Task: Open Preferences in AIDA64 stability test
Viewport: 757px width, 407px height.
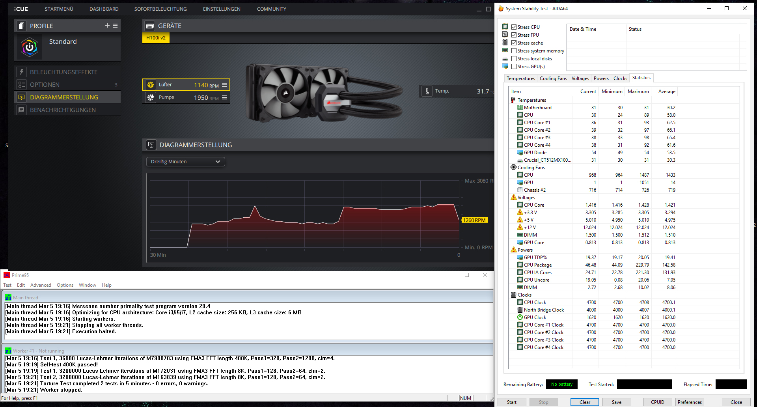Action: point(690,402)
